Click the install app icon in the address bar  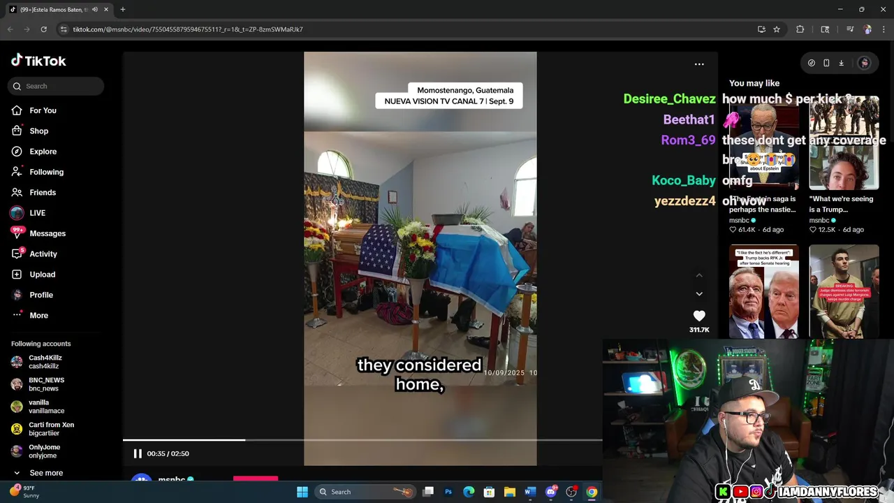pyautogui.click(x=761, y=29)
